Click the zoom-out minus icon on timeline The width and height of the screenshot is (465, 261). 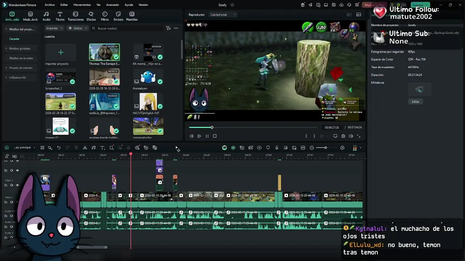click(312, 148)
